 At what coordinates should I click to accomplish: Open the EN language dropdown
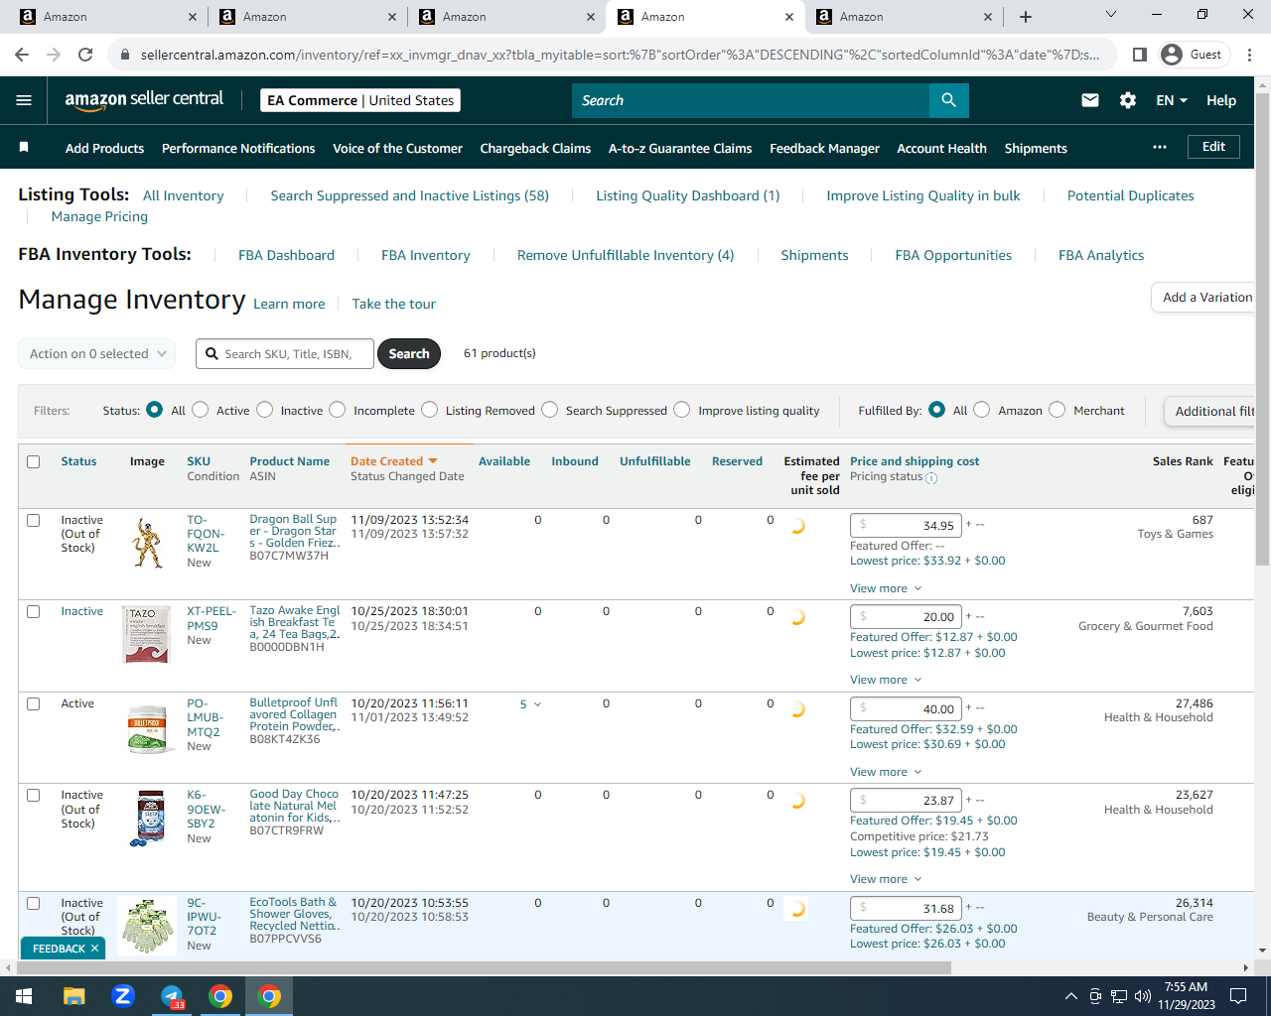click(1172, 100)
